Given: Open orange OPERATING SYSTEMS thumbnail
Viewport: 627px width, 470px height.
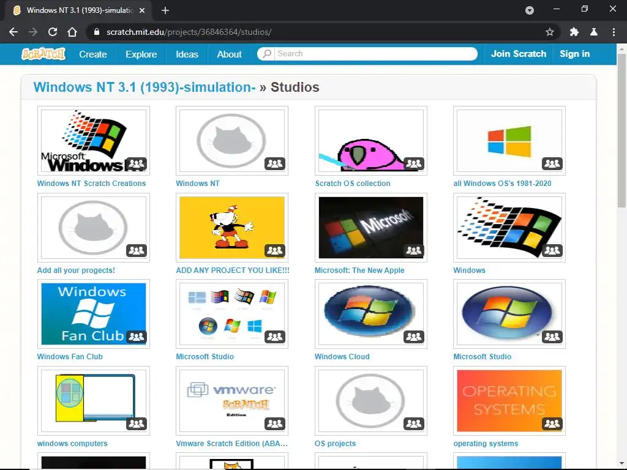Looking at the screenshot, I should coord(509,400).
